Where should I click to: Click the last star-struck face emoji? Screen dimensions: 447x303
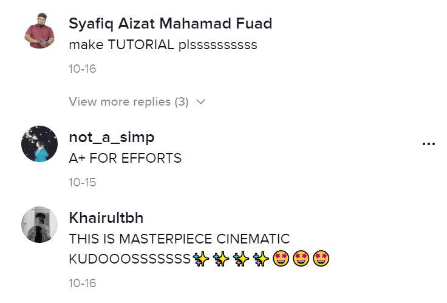pos(321,259)
